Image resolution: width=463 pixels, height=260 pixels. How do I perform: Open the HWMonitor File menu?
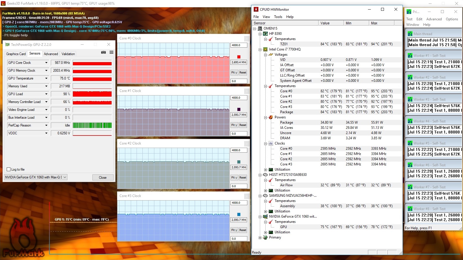(x=256, y=17)
